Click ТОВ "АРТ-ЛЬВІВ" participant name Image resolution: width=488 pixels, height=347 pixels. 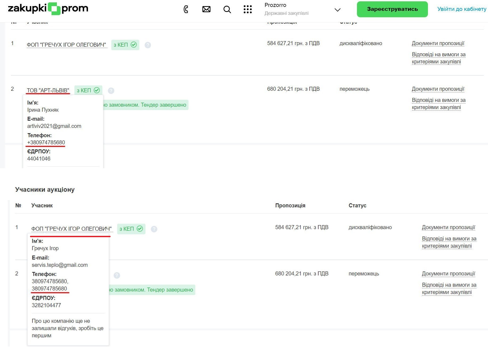click(48, 90)
